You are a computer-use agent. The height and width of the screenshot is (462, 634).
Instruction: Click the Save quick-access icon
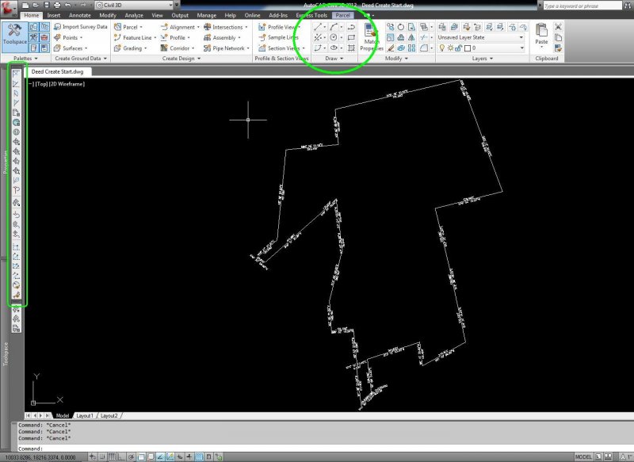(x=47, y=6)
